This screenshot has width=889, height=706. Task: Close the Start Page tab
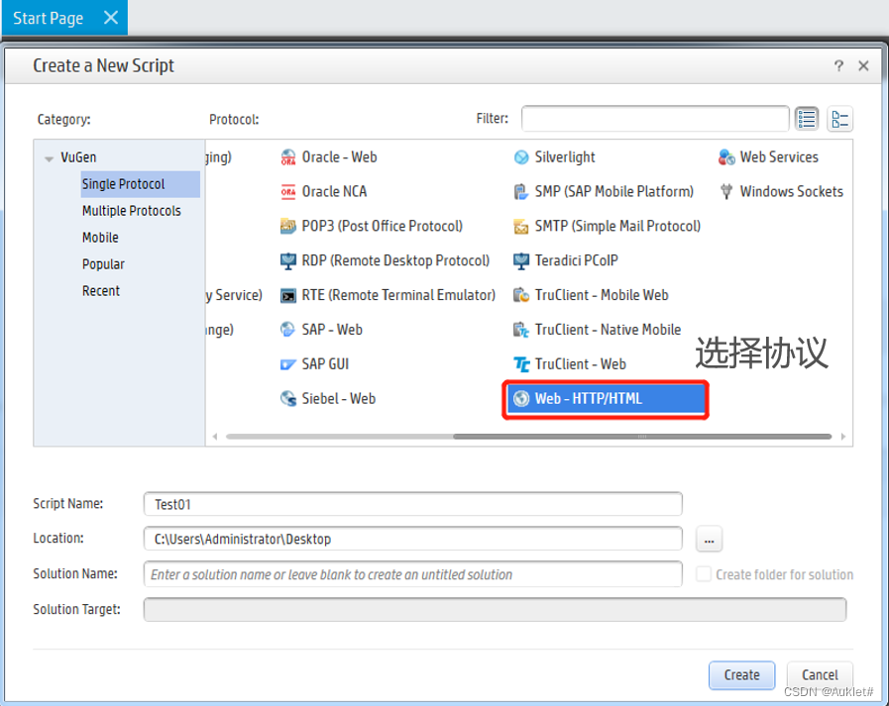point(111,18)
